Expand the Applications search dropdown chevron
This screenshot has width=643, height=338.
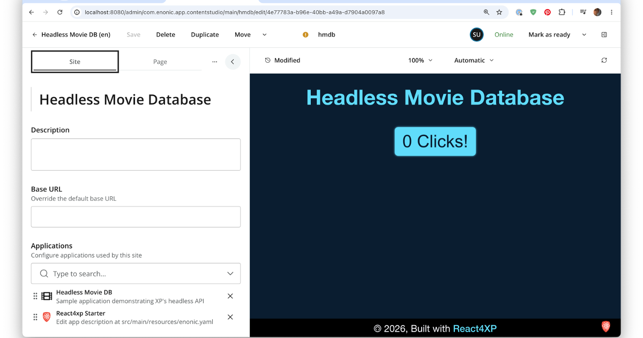click(230, 274)
